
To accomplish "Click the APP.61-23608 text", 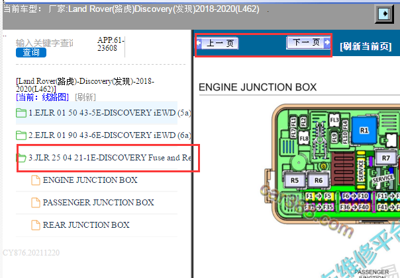I will tap(111, 44).
